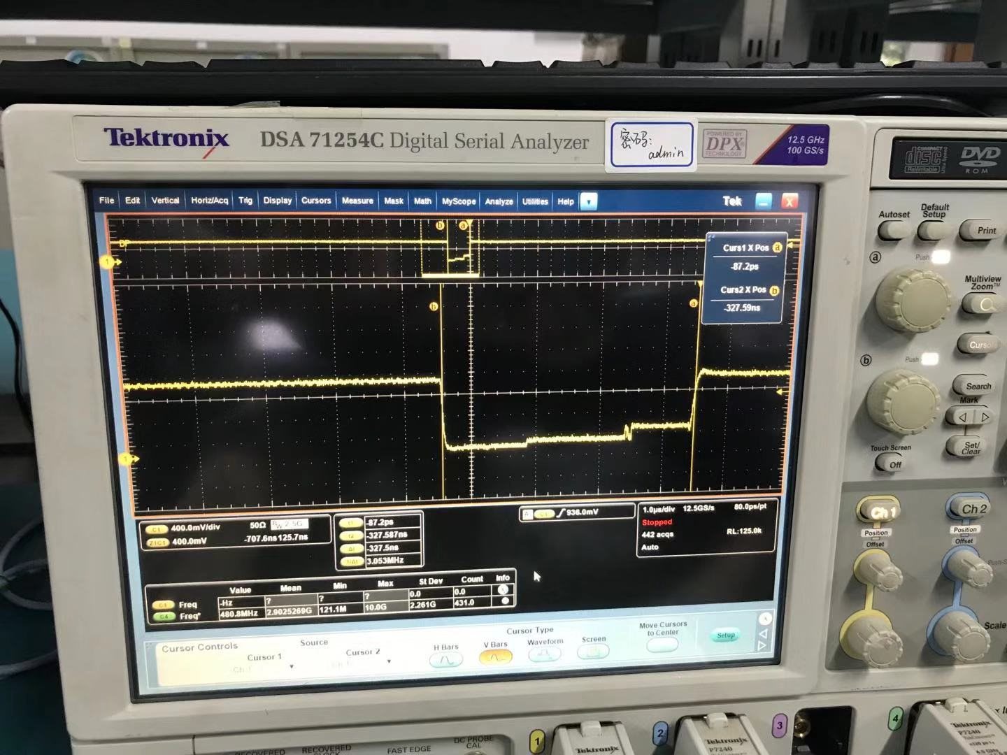
Task: Expand the Cursor 1 source dropdown
Action: pyautogui.click(x=292, y=667)
